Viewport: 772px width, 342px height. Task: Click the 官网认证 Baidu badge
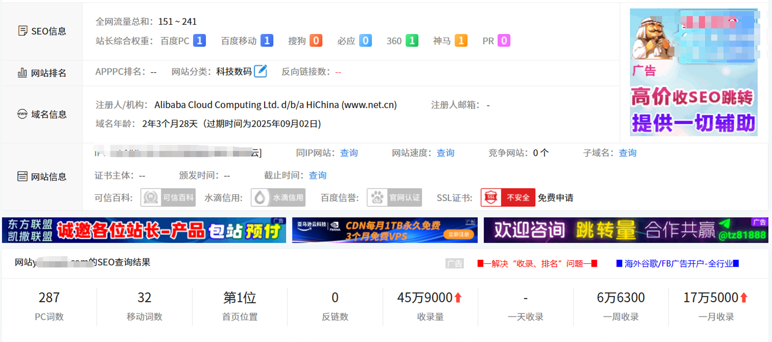[x=395, y=198]
